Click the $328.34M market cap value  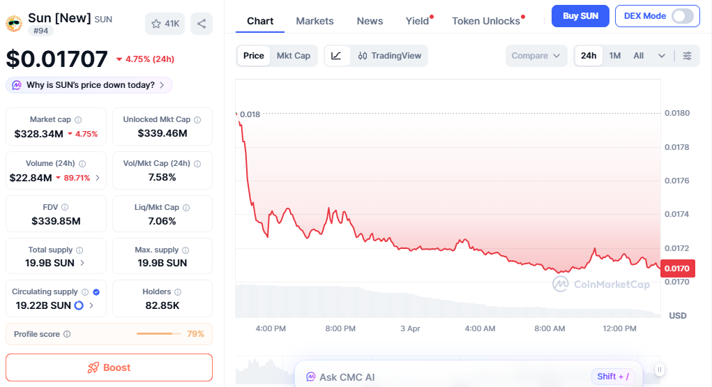tap(38, 134)
